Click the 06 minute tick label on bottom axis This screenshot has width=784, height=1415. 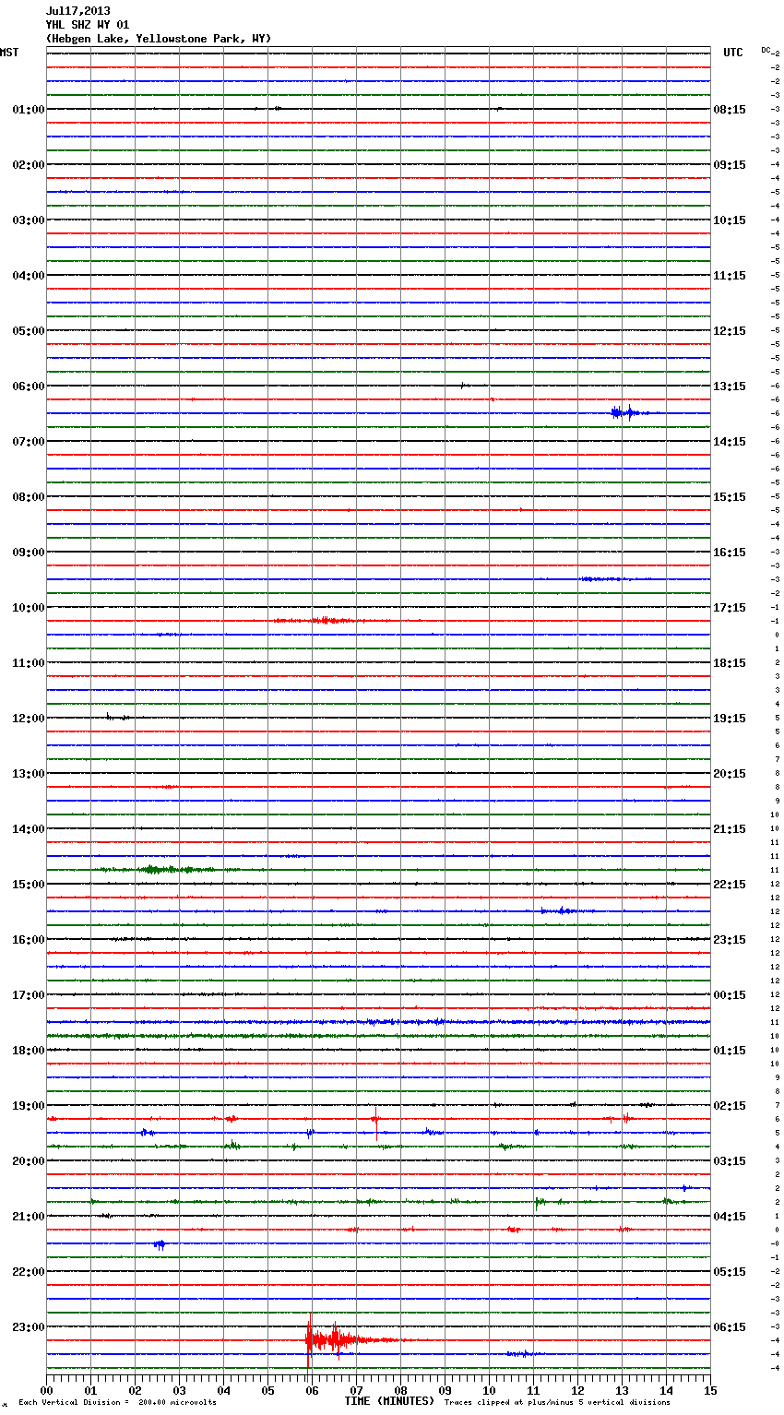312,1390
